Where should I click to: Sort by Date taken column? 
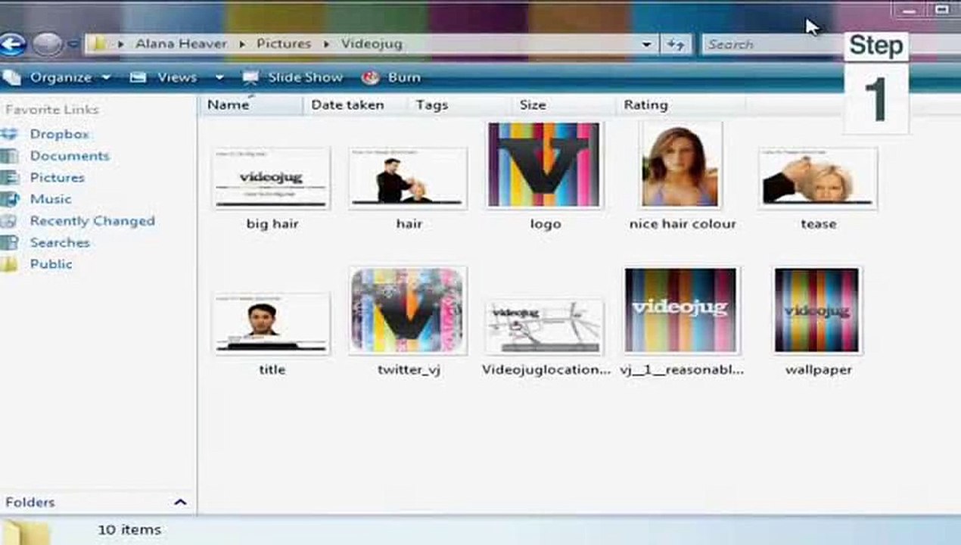coord(347,105)
